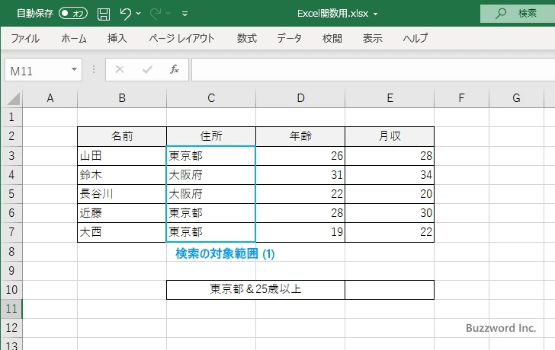The width and height of the screenshot is (555, 350).
Task: Select column C header
Action: (211, 98)
